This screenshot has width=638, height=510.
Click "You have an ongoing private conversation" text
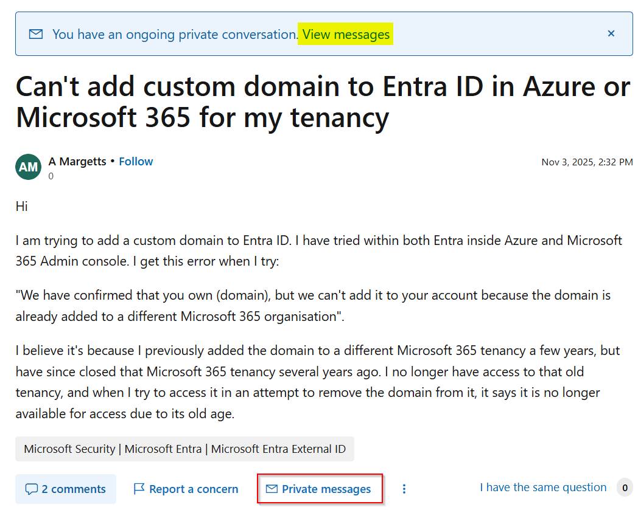click(175, 35)
